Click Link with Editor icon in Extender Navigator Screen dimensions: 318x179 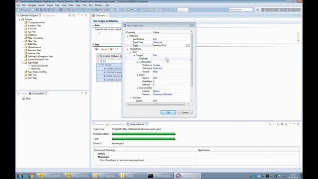click(x=74, y=15)
